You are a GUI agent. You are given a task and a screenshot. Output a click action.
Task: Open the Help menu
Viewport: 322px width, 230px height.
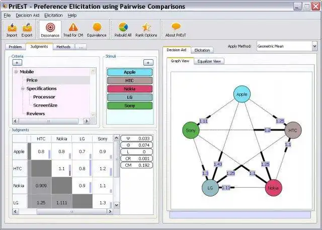point(72,16)
